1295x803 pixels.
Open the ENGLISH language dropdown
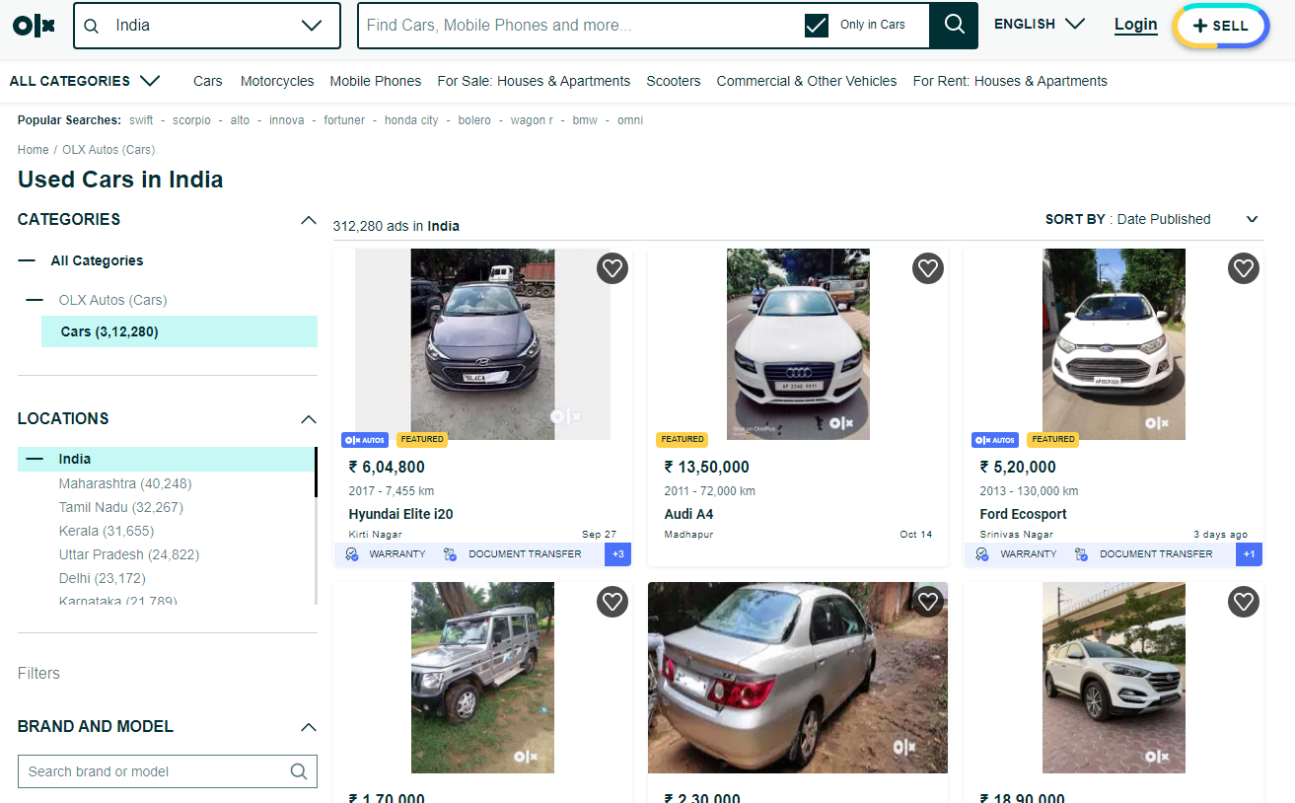click(1040, 24)
